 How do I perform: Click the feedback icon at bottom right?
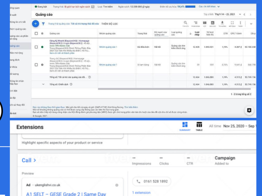(x=249, y=110)
